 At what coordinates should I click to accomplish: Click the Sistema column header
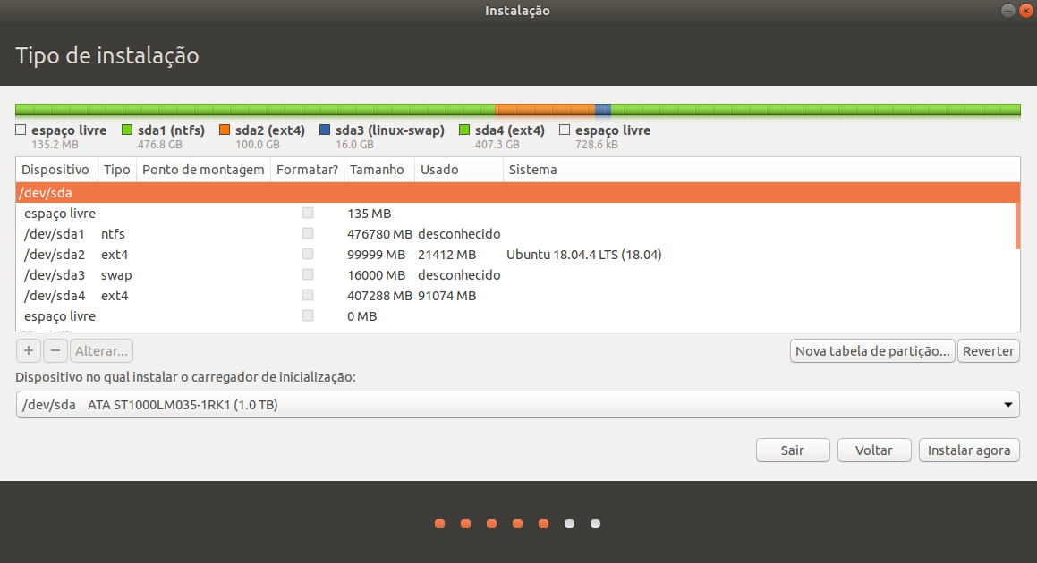532,170
